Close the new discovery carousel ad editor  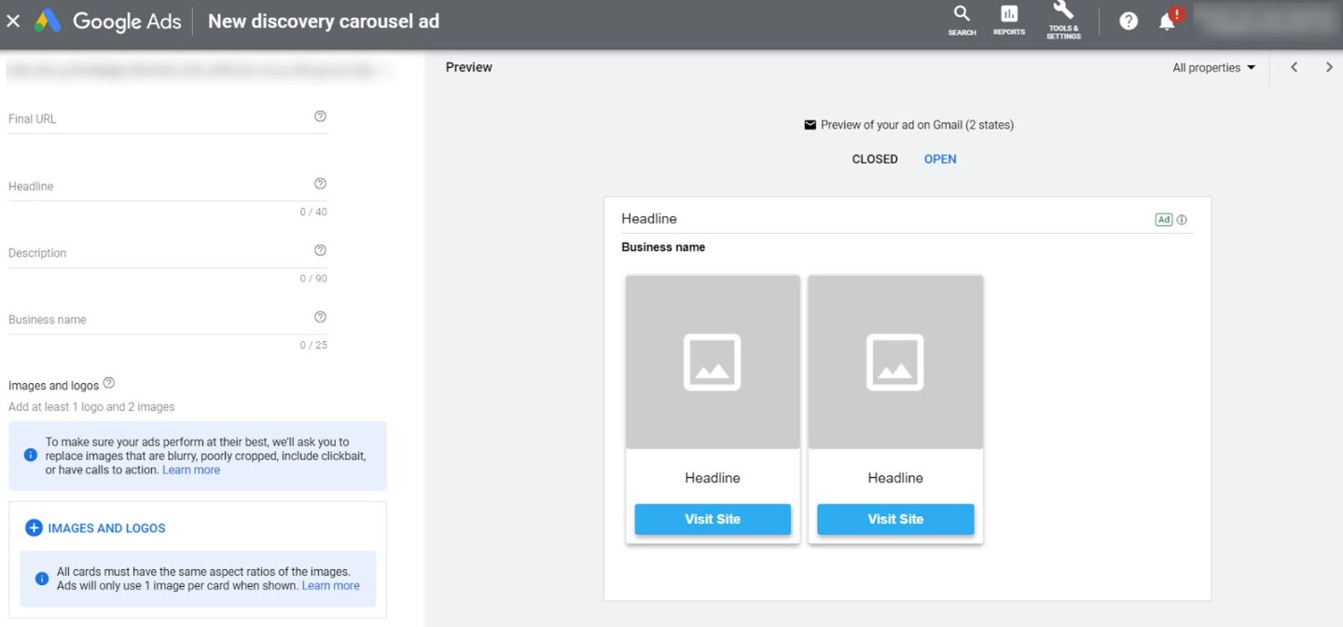tap(13, 20)
